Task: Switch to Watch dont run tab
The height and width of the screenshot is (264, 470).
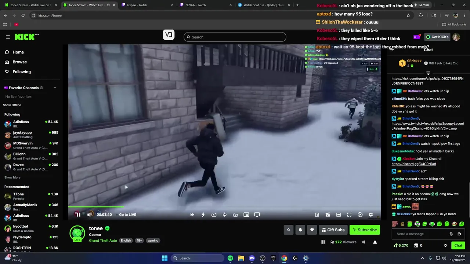Action: point(264,5)
